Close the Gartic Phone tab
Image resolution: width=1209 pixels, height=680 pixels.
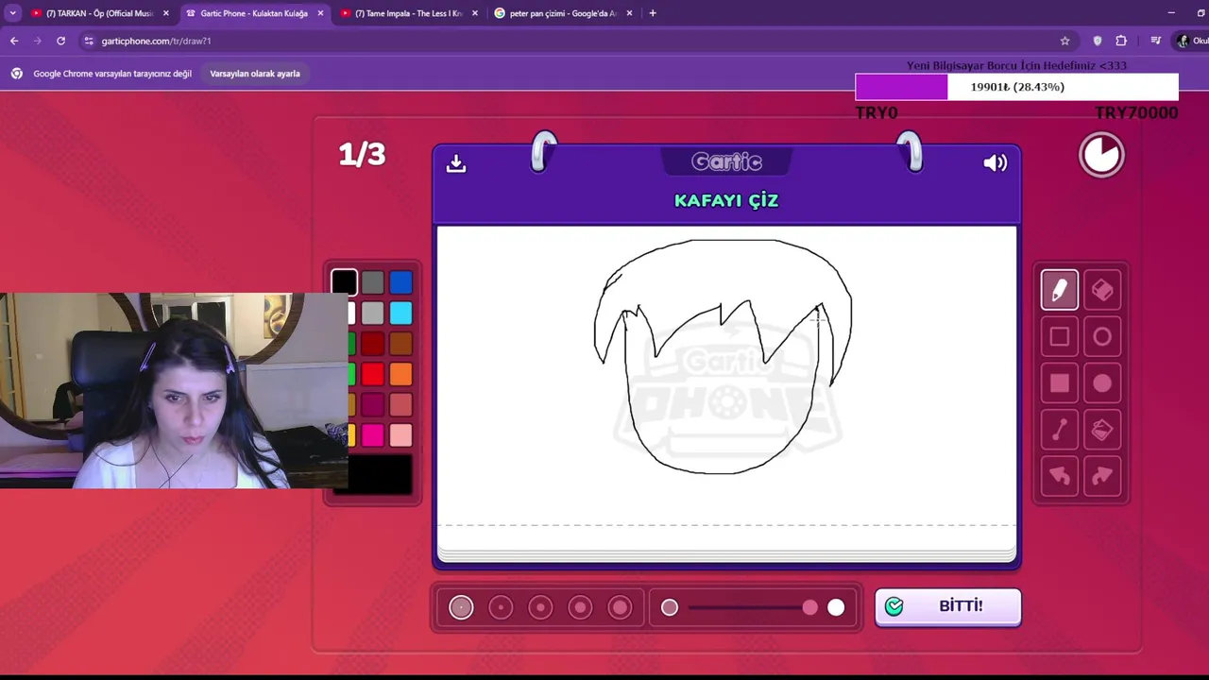pyautogui.click(x=320, y=13)
